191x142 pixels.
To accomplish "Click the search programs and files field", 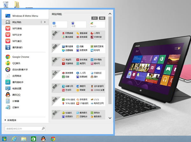I will click(x=25, y=129).
